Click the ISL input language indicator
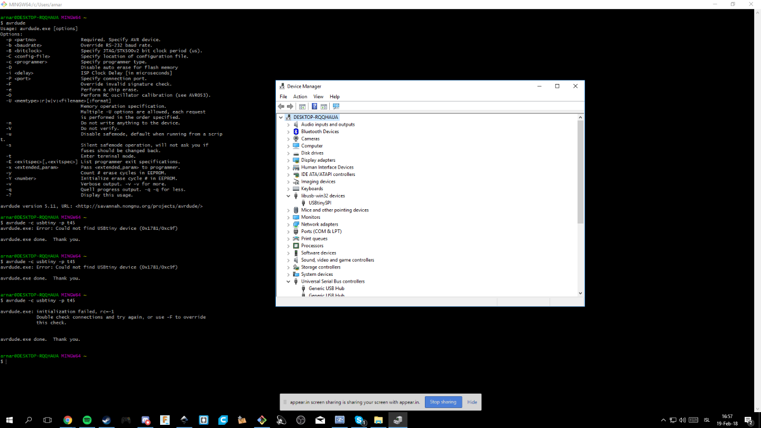Screen dimensions: 761x428 click(x=707, y=420)
